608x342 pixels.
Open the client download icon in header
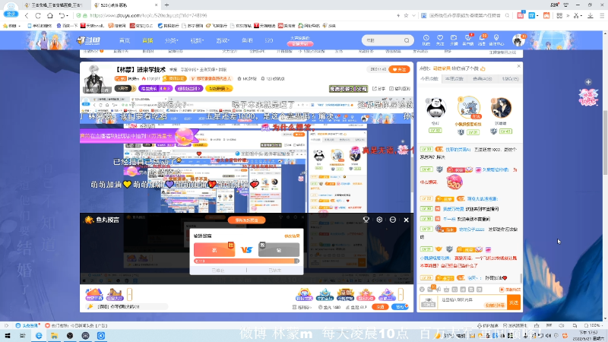coord(468,40)
